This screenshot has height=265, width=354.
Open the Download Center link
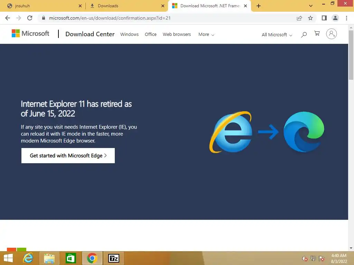pyautogui.click(x=90, y=34)
